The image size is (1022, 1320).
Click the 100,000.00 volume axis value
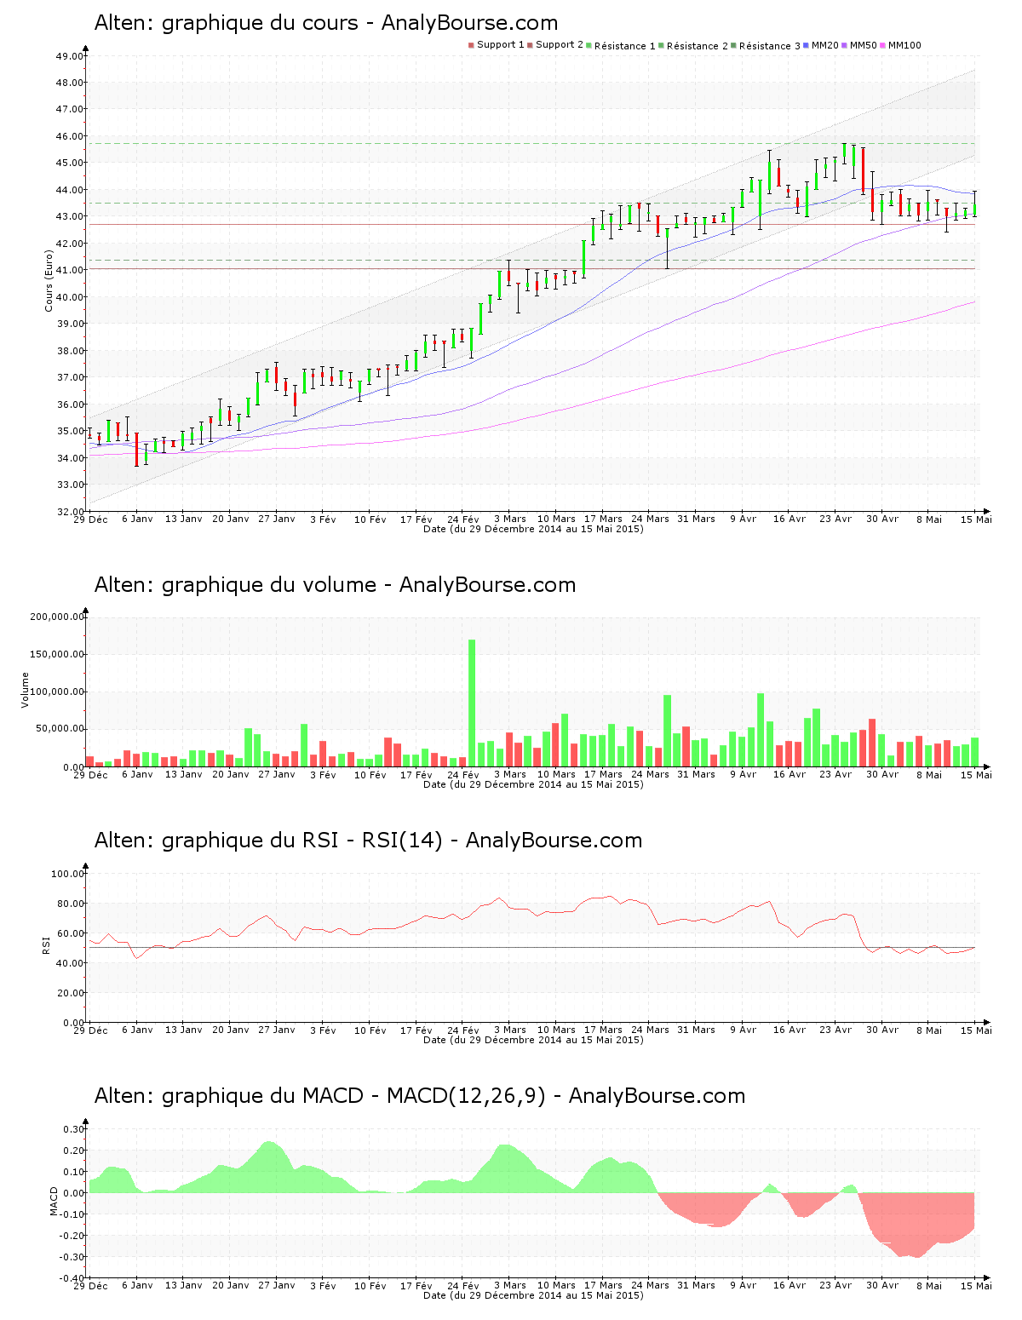56,692
